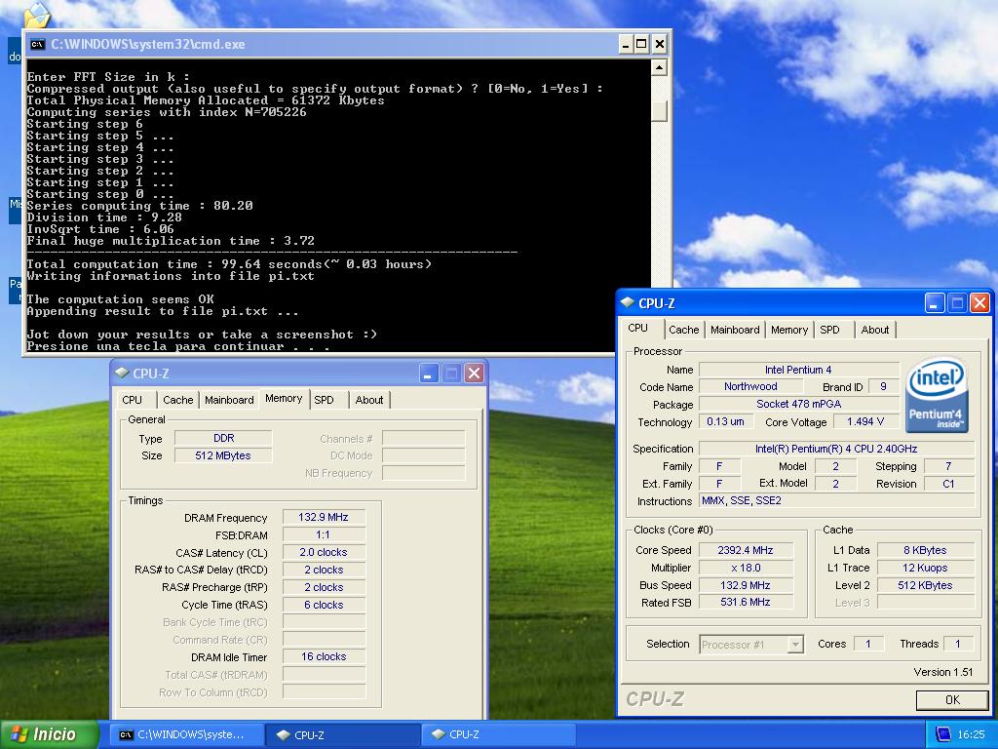The image size is (998, 749).
Task: Click the cmd scrollbar up arrow
Action: 659,67
